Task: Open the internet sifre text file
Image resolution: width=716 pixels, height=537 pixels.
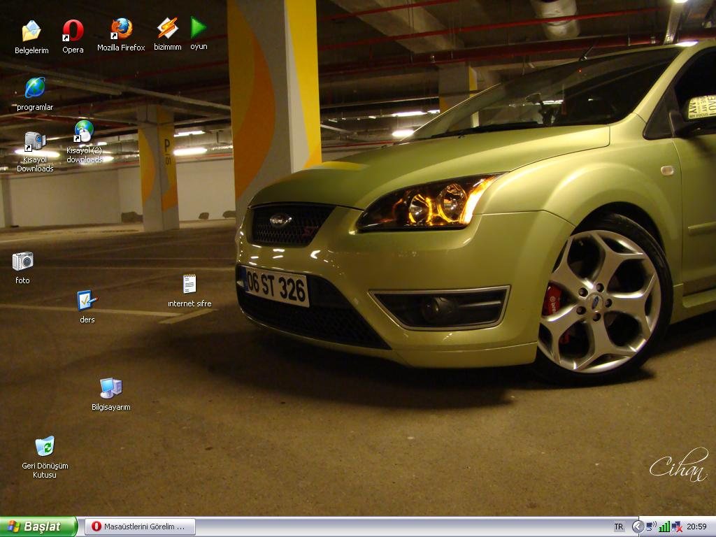Action: point(189,284)
